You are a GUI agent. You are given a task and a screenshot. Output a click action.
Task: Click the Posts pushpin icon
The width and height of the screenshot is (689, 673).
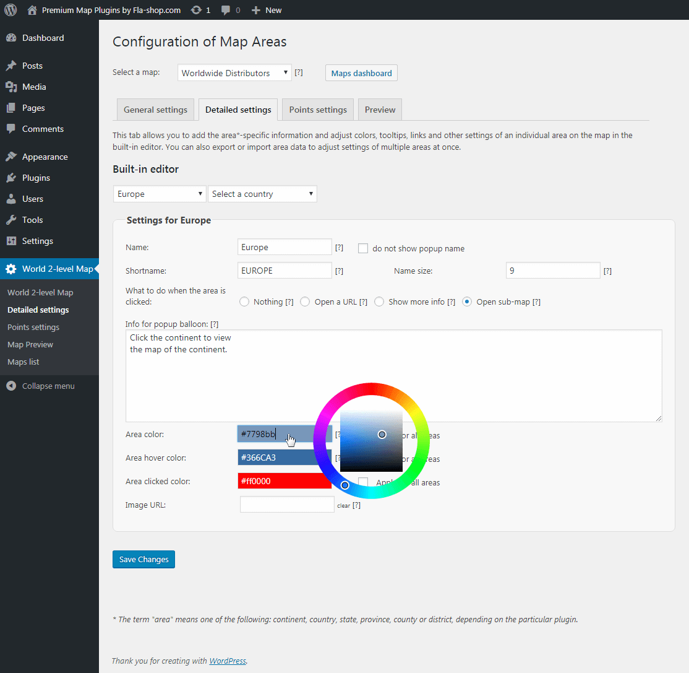pyautogui.click(x=11, y=66)
